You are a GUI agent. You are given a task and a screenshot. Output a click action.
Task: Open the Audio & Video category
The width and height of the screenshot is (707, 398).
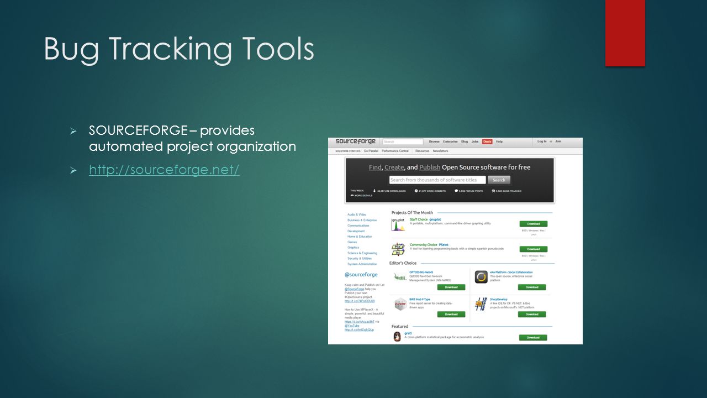click(357, 214)
